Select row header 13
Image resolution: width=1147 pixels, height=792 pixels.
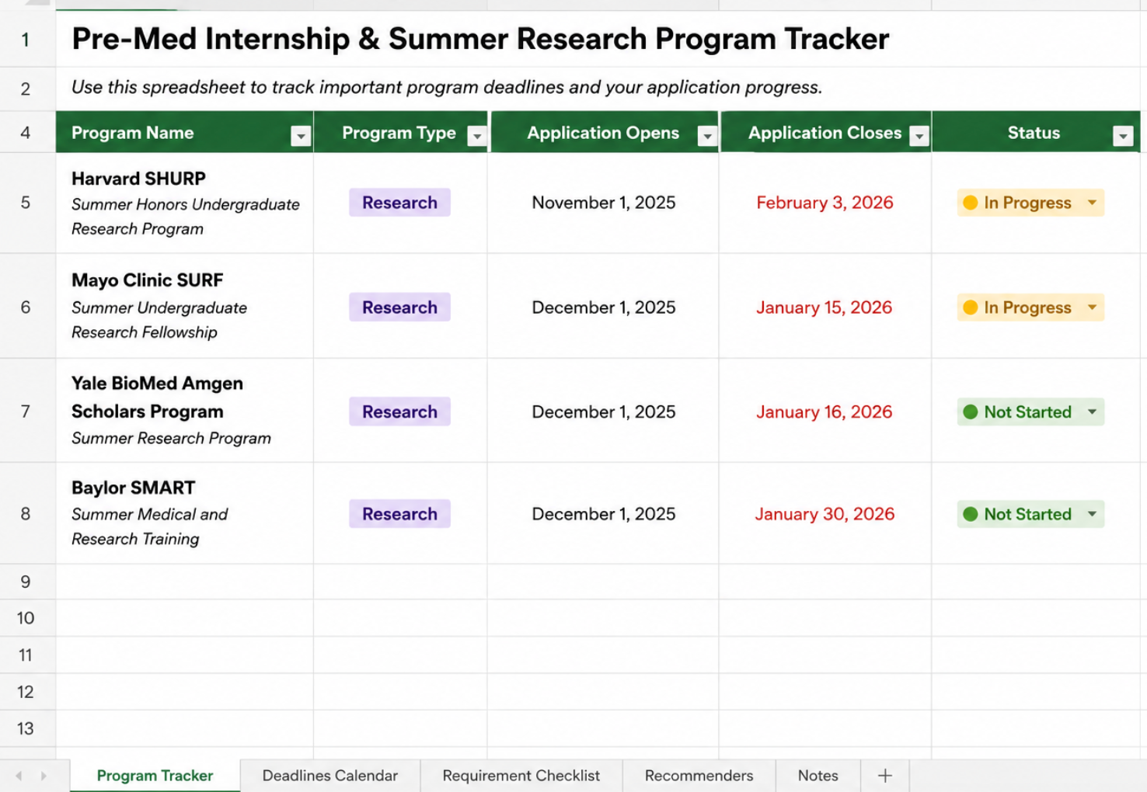[26, 729]
